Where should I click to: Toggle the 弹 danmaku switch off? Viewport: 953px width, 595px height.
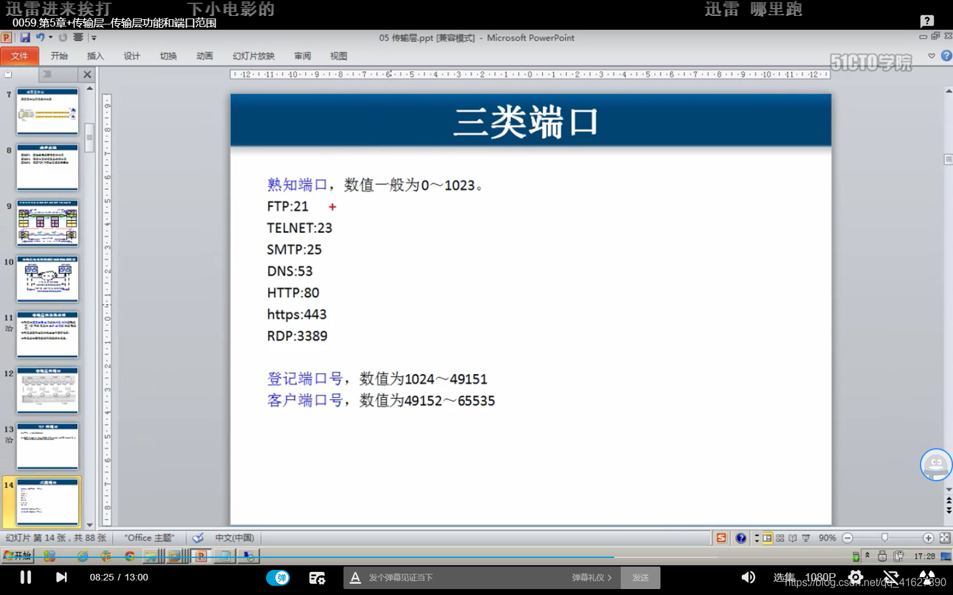point(279,577)
